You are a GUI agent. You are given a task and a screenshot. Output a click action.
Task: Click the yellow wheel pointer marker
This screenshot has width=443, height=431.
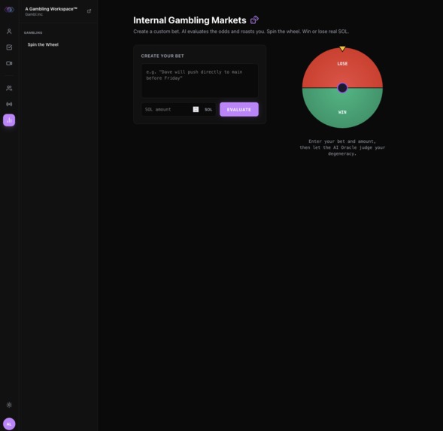(x=342, y=49)
